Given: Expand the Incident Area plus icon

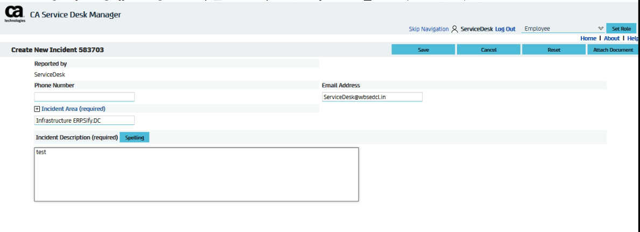Looking at the screenshot, I should coord(37,109).
